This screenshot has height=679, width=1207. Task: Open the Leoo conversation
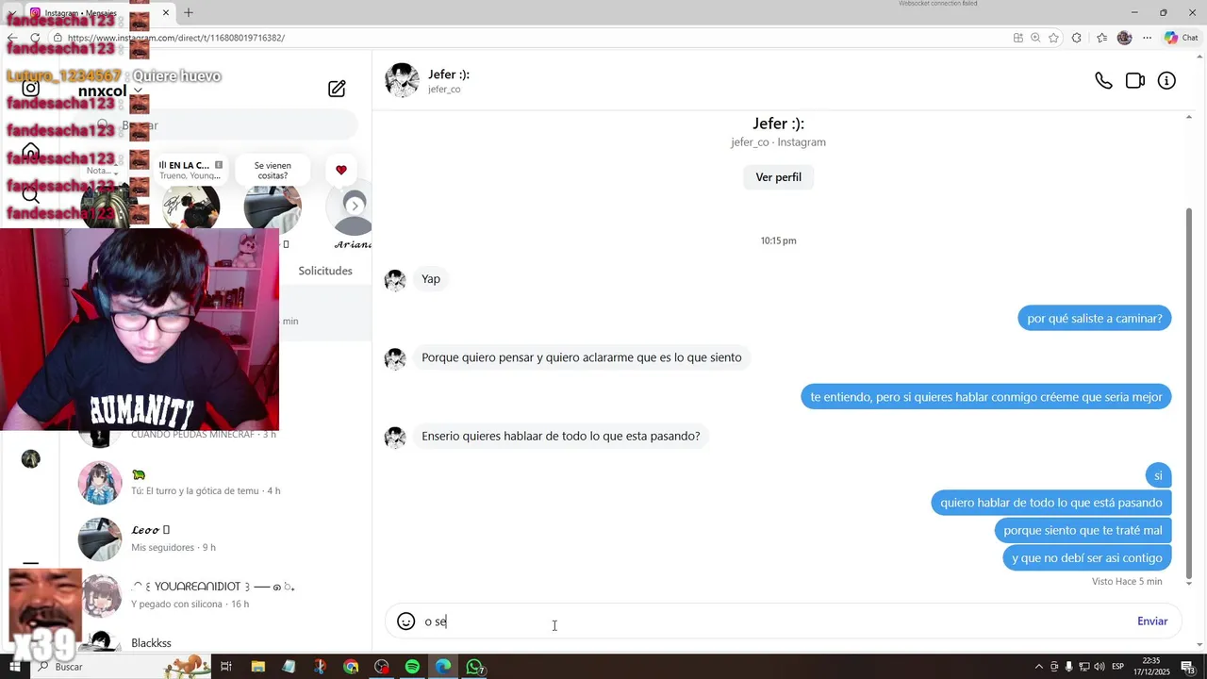(x=215, y=538)
